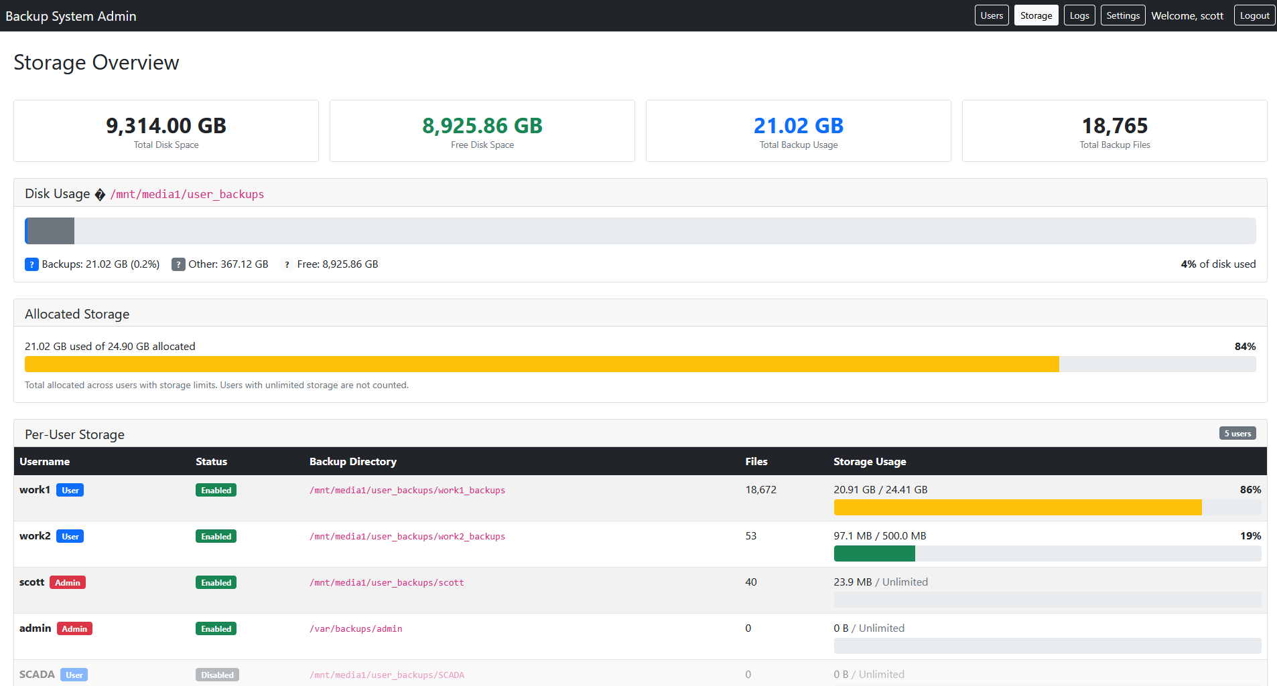Click the Storage Usage column header

(x=870, y=462)
